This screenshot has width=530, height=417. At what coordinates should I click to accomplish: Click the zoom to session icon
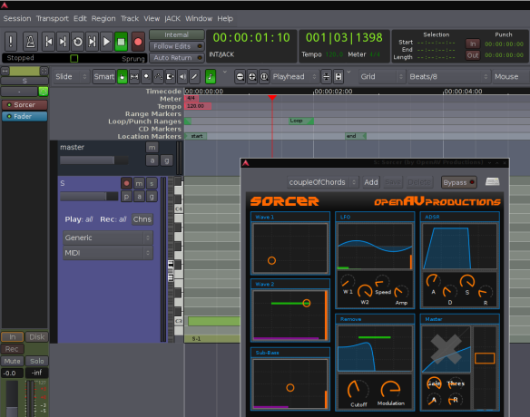264,77
